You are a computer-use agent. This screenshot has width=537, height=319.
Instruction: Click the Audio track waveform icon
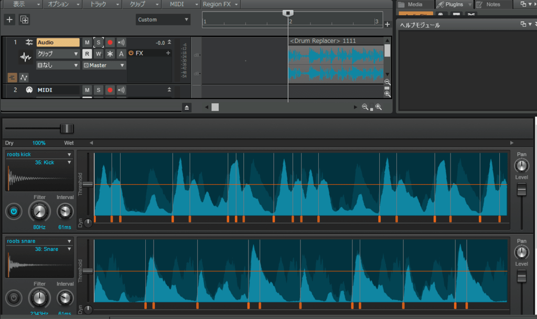point(25,57)
